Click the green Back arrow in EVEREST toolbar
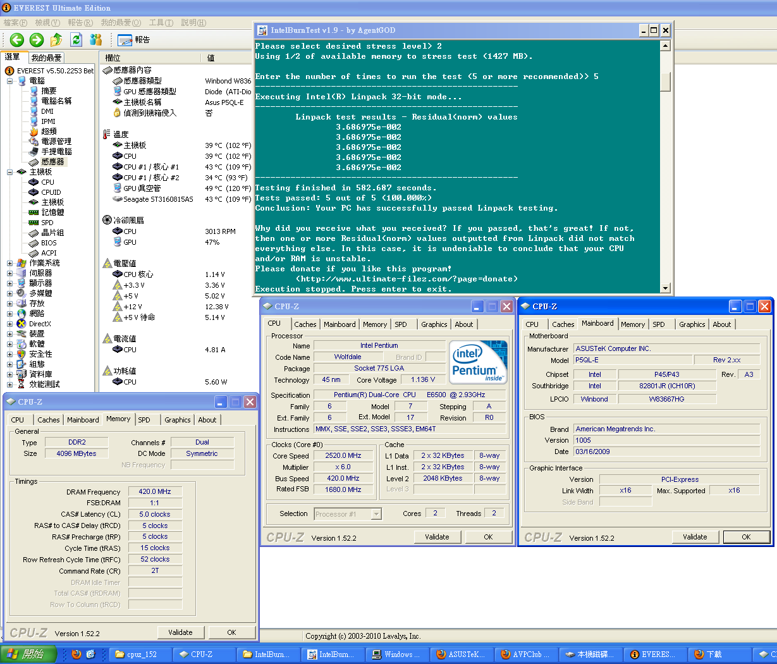This screenshot has height=664, width=777. (17, 40)
